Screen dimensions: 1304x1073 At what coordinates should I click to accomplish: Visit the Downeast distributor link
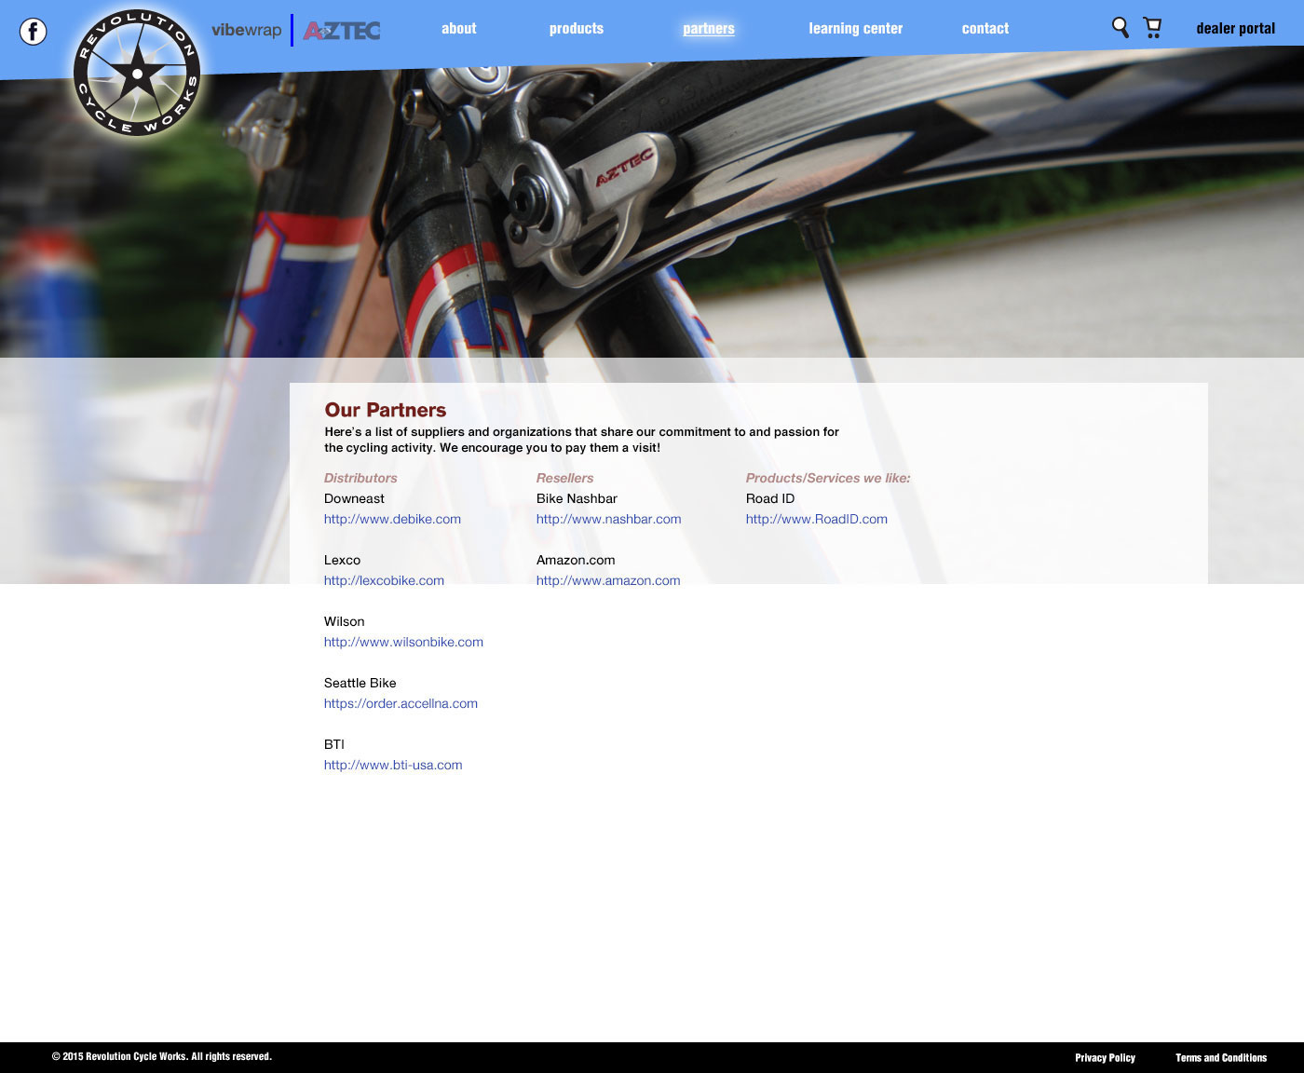pos(392,519)
